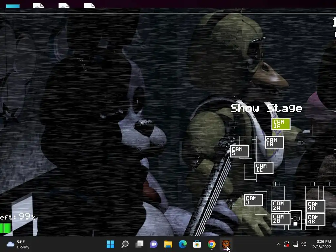Screen dimensions: 336x252
Task: Open the weather widget showing 54°F Cloudy
Action: tap(18, 244)
